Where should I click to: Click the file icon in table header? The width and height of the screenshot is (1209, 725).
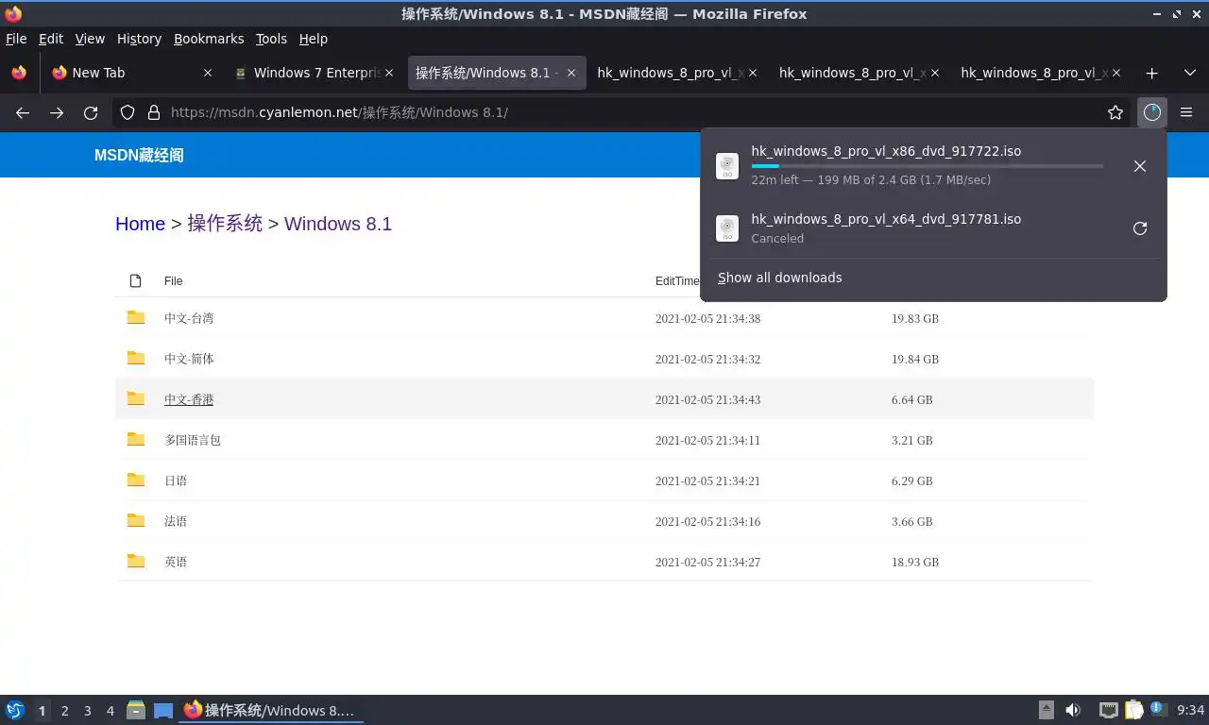point(135,280)
